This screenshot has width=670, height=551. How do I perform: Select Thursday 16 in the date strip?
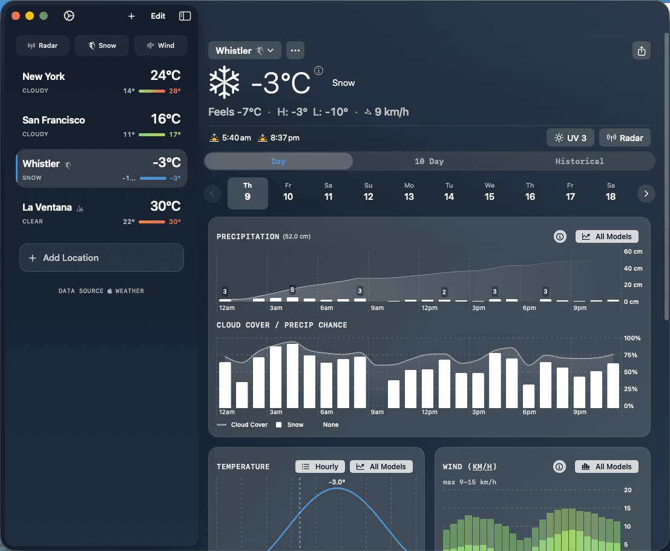point(530,193)
